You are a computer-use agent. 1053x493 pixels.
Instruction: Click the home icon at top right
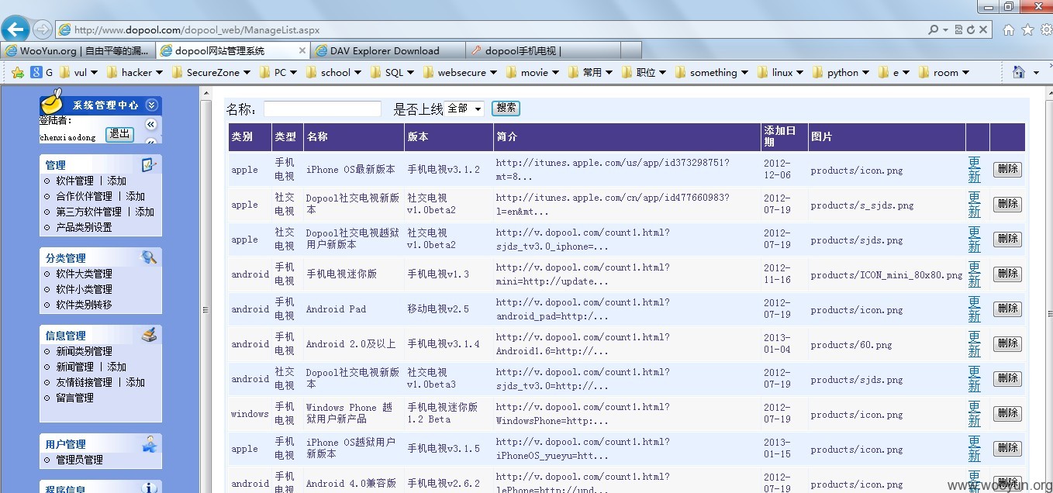point(1008,29)
